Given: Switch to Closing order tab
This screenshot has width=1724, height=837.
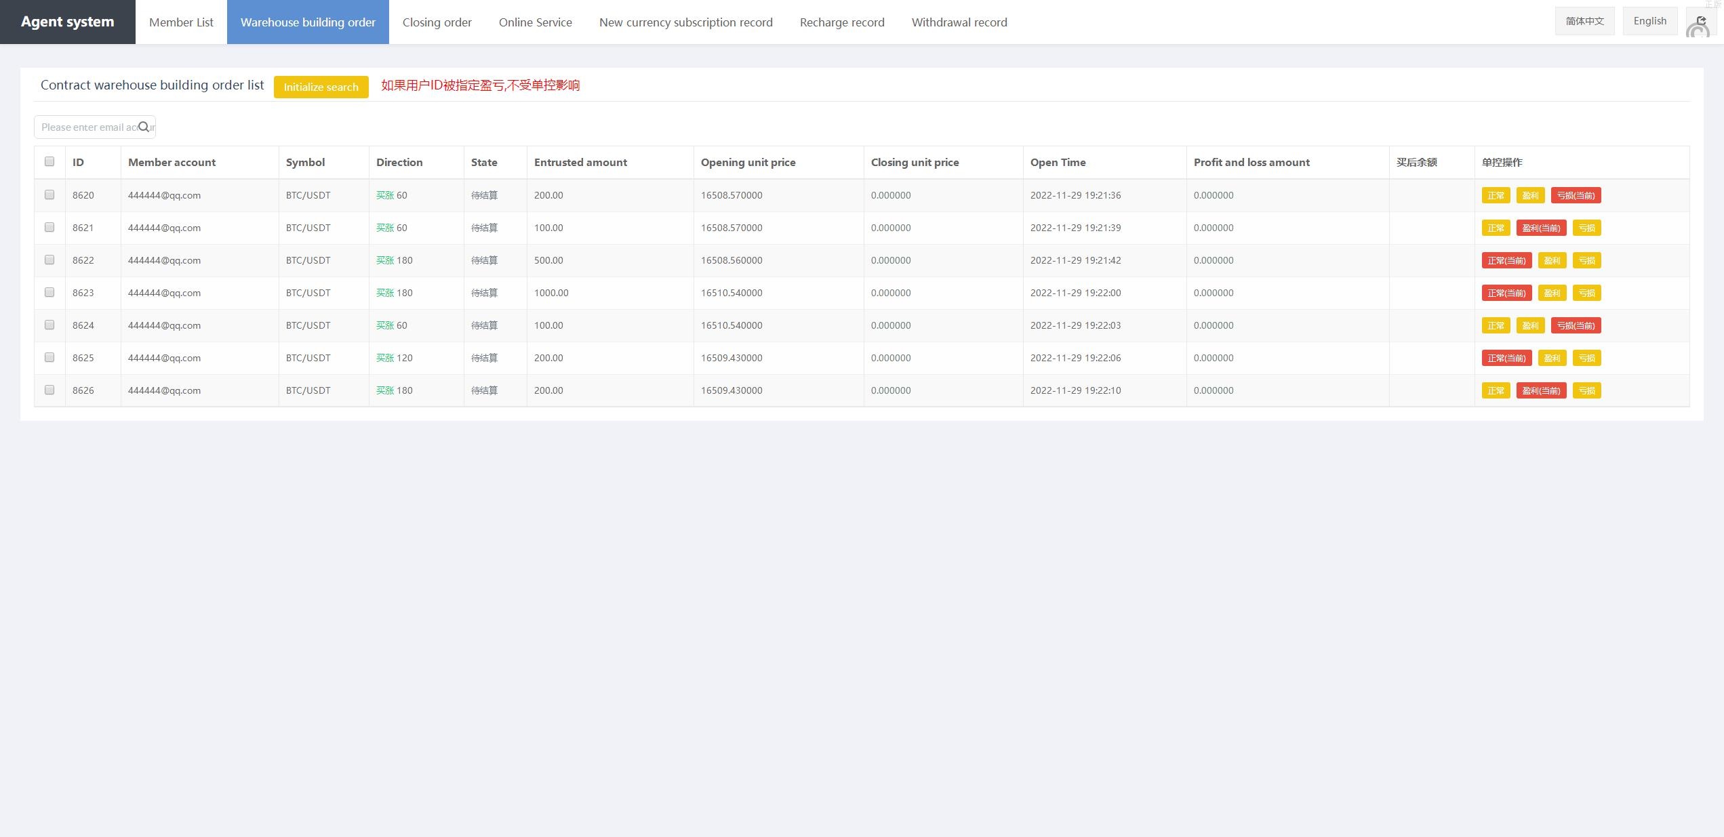Looking at the screenshot, I should pyautogui.click(x=437, y=22).
